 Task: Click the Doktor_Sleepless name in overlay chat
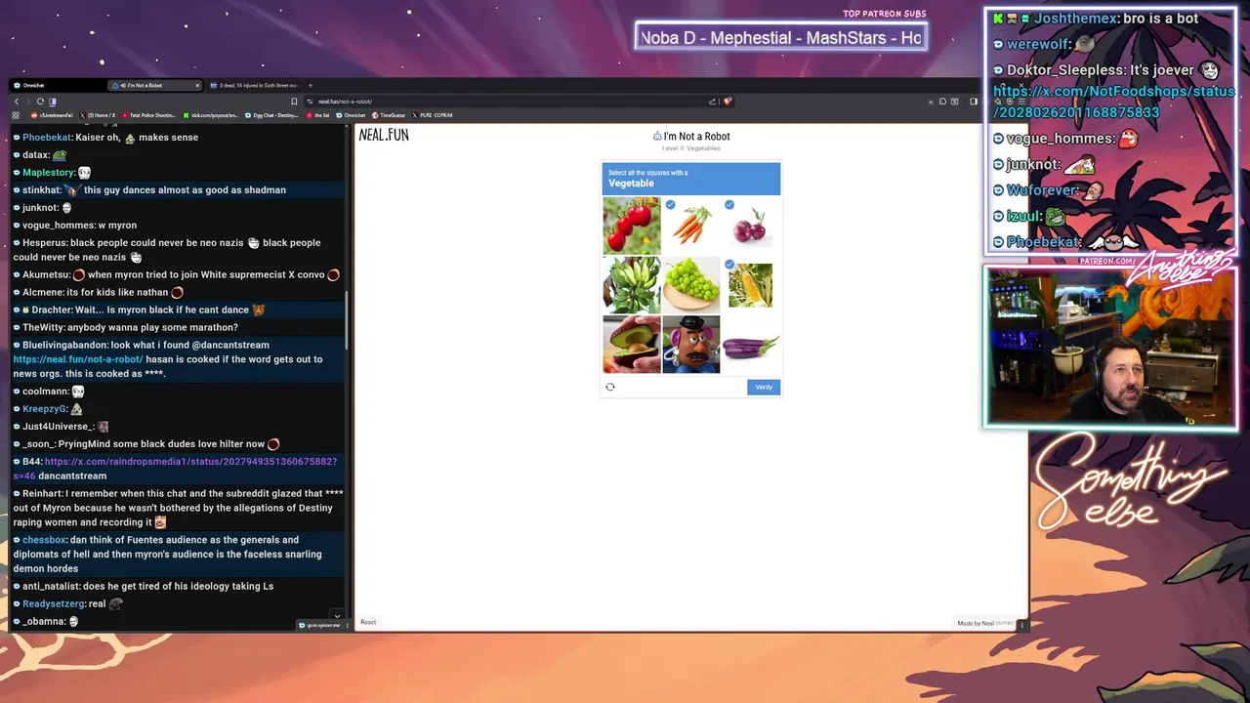tap(1064, 70)
